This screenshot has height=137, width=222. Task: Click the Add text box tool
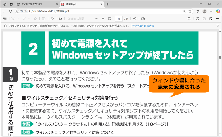pyautogui.click(x=44, y=19)
